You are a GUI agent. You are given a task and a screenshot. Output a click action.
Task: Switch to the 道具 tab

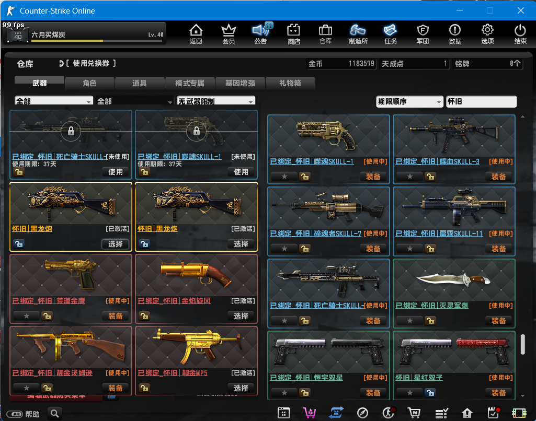140,83
